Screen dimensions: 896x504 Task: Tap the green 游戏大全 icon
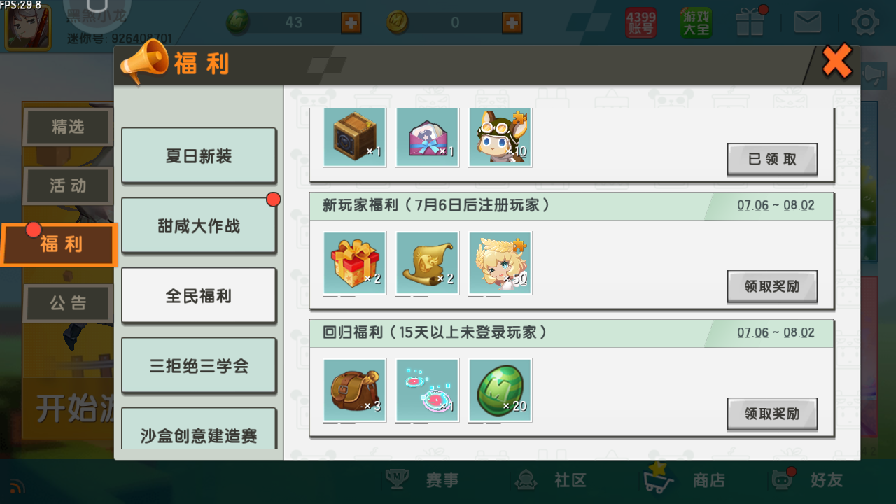coord(696,22)
